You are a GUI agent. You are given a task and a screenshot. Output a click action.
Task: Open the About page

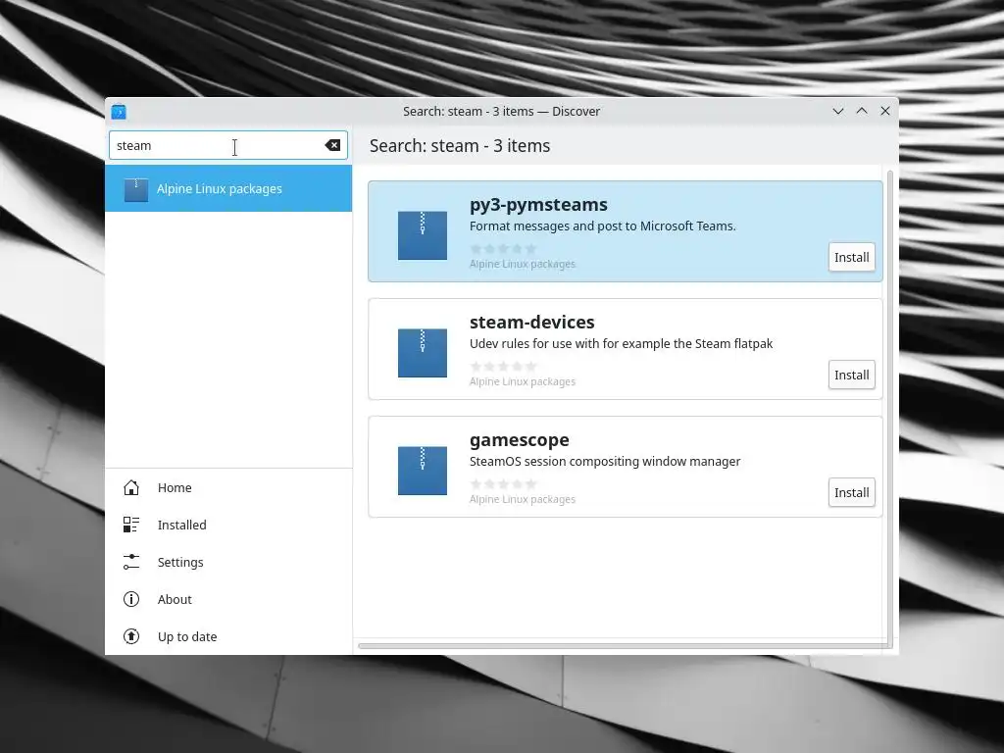point(228,599)
